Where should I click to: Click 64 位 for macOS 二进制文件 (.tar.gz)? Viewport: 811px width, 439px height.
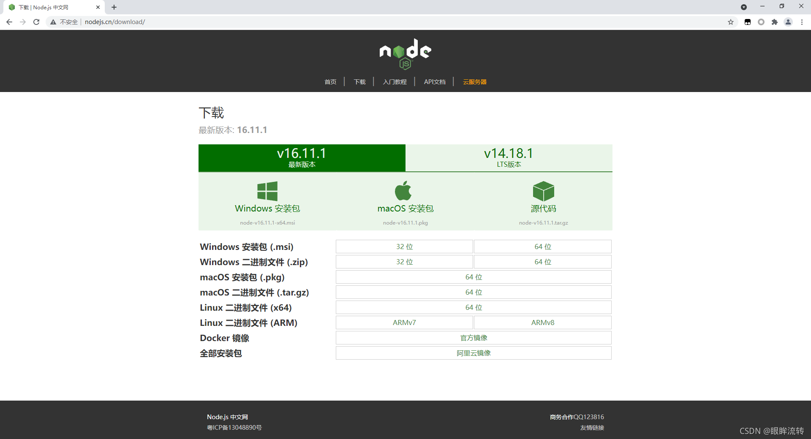(x=474, y=292)
